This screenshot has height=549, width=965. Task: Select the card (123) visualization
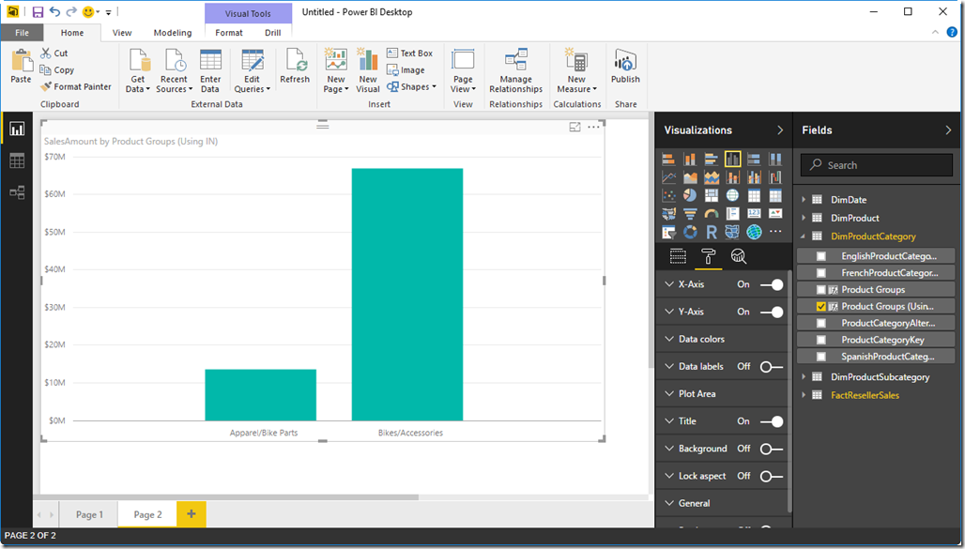click(754, 214)
